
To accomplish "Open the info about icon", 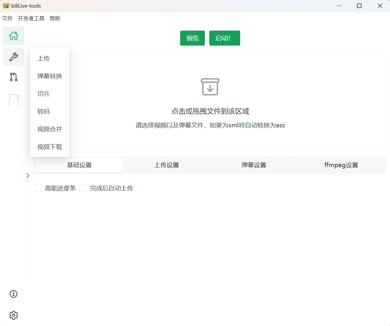I will coord(14,294).
